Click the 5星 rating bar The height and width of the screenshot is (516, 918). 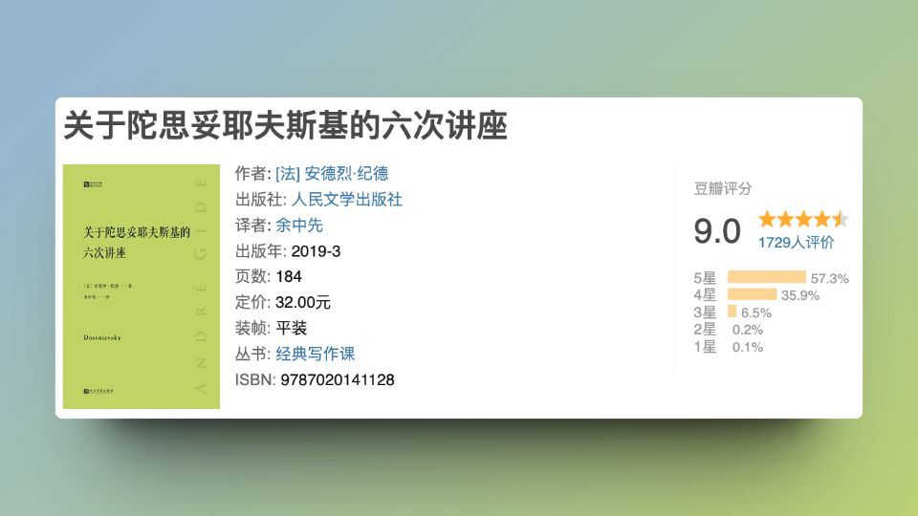[x=766, y=277]
